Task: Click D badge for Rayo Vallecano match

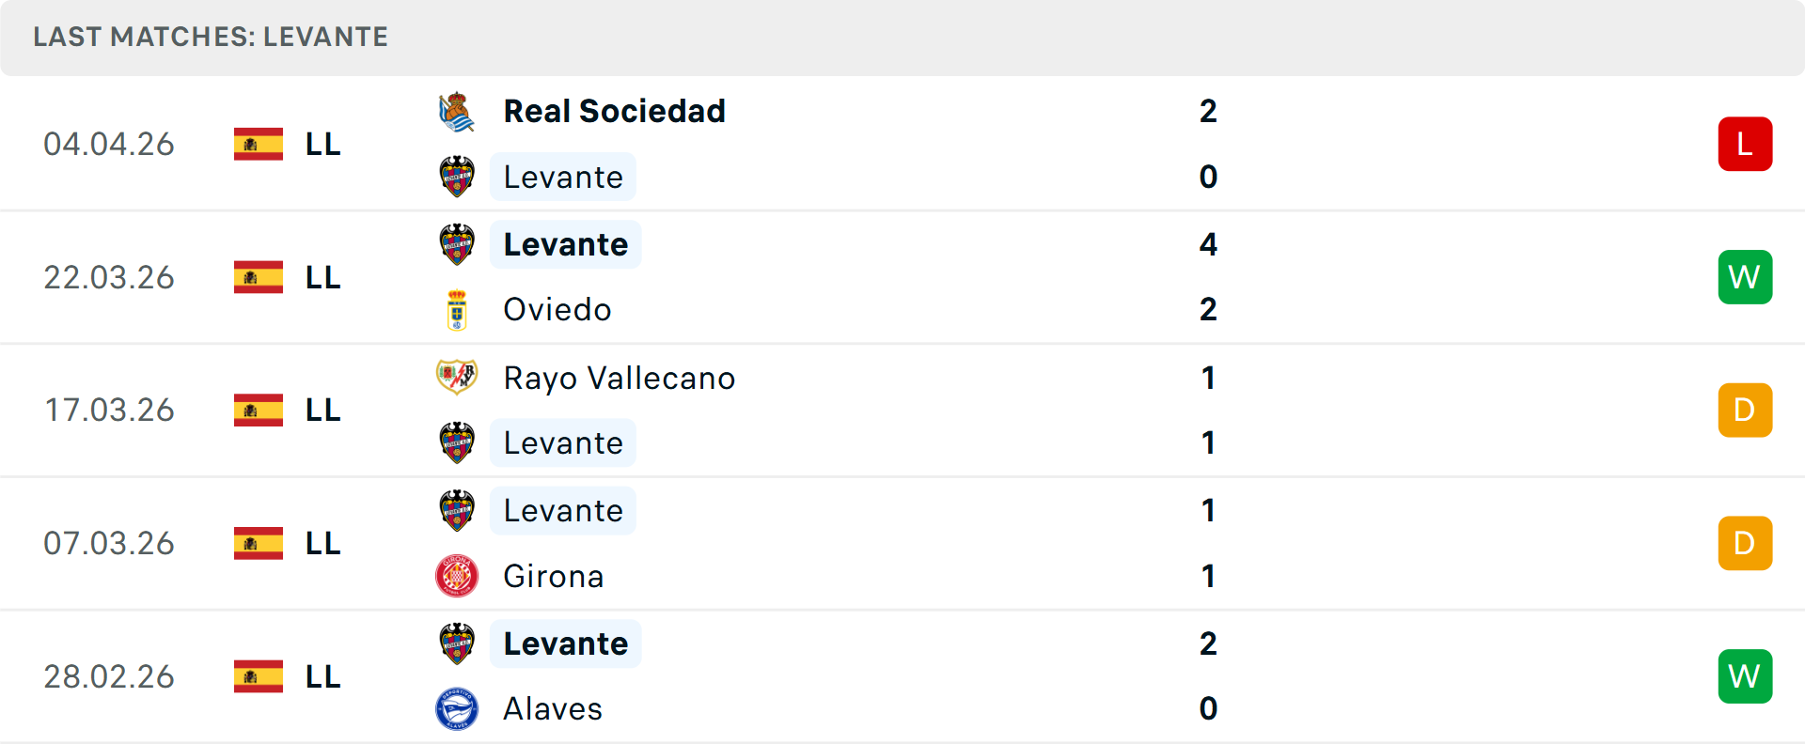Action: click(1745, 411)
